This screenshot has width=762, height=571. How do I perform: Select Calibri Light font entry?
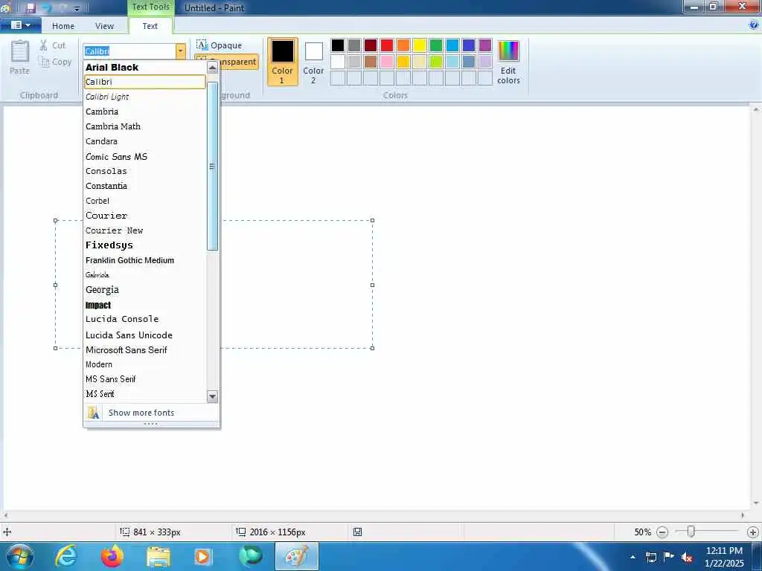pos(145,97)
